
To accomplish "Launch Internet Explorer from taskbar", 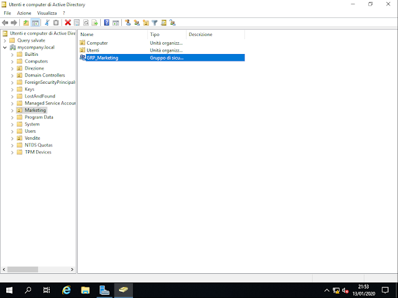I will [67, 290].
